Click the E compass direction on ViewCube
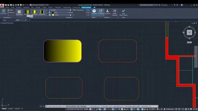198x111 pixels. point(195,32)
